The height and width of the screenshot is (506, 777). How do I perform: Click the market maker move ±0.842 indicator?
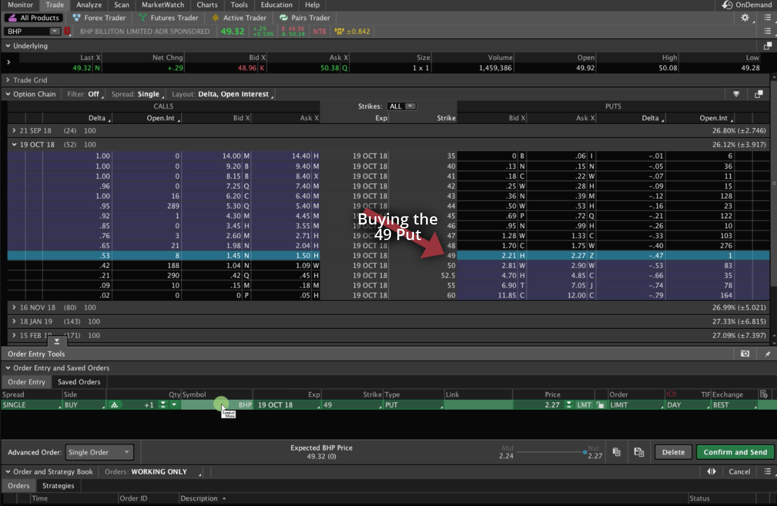coord(352,31)
